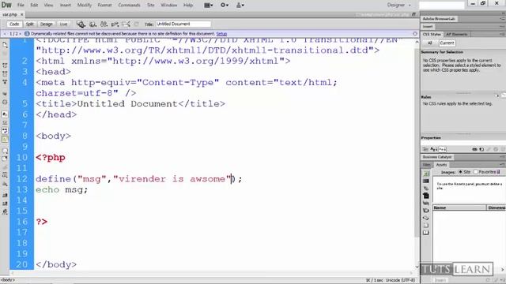The height and width of the screenshot is (284, 506).
Task: Open the Window menu
Action: (x=168, y=6)
